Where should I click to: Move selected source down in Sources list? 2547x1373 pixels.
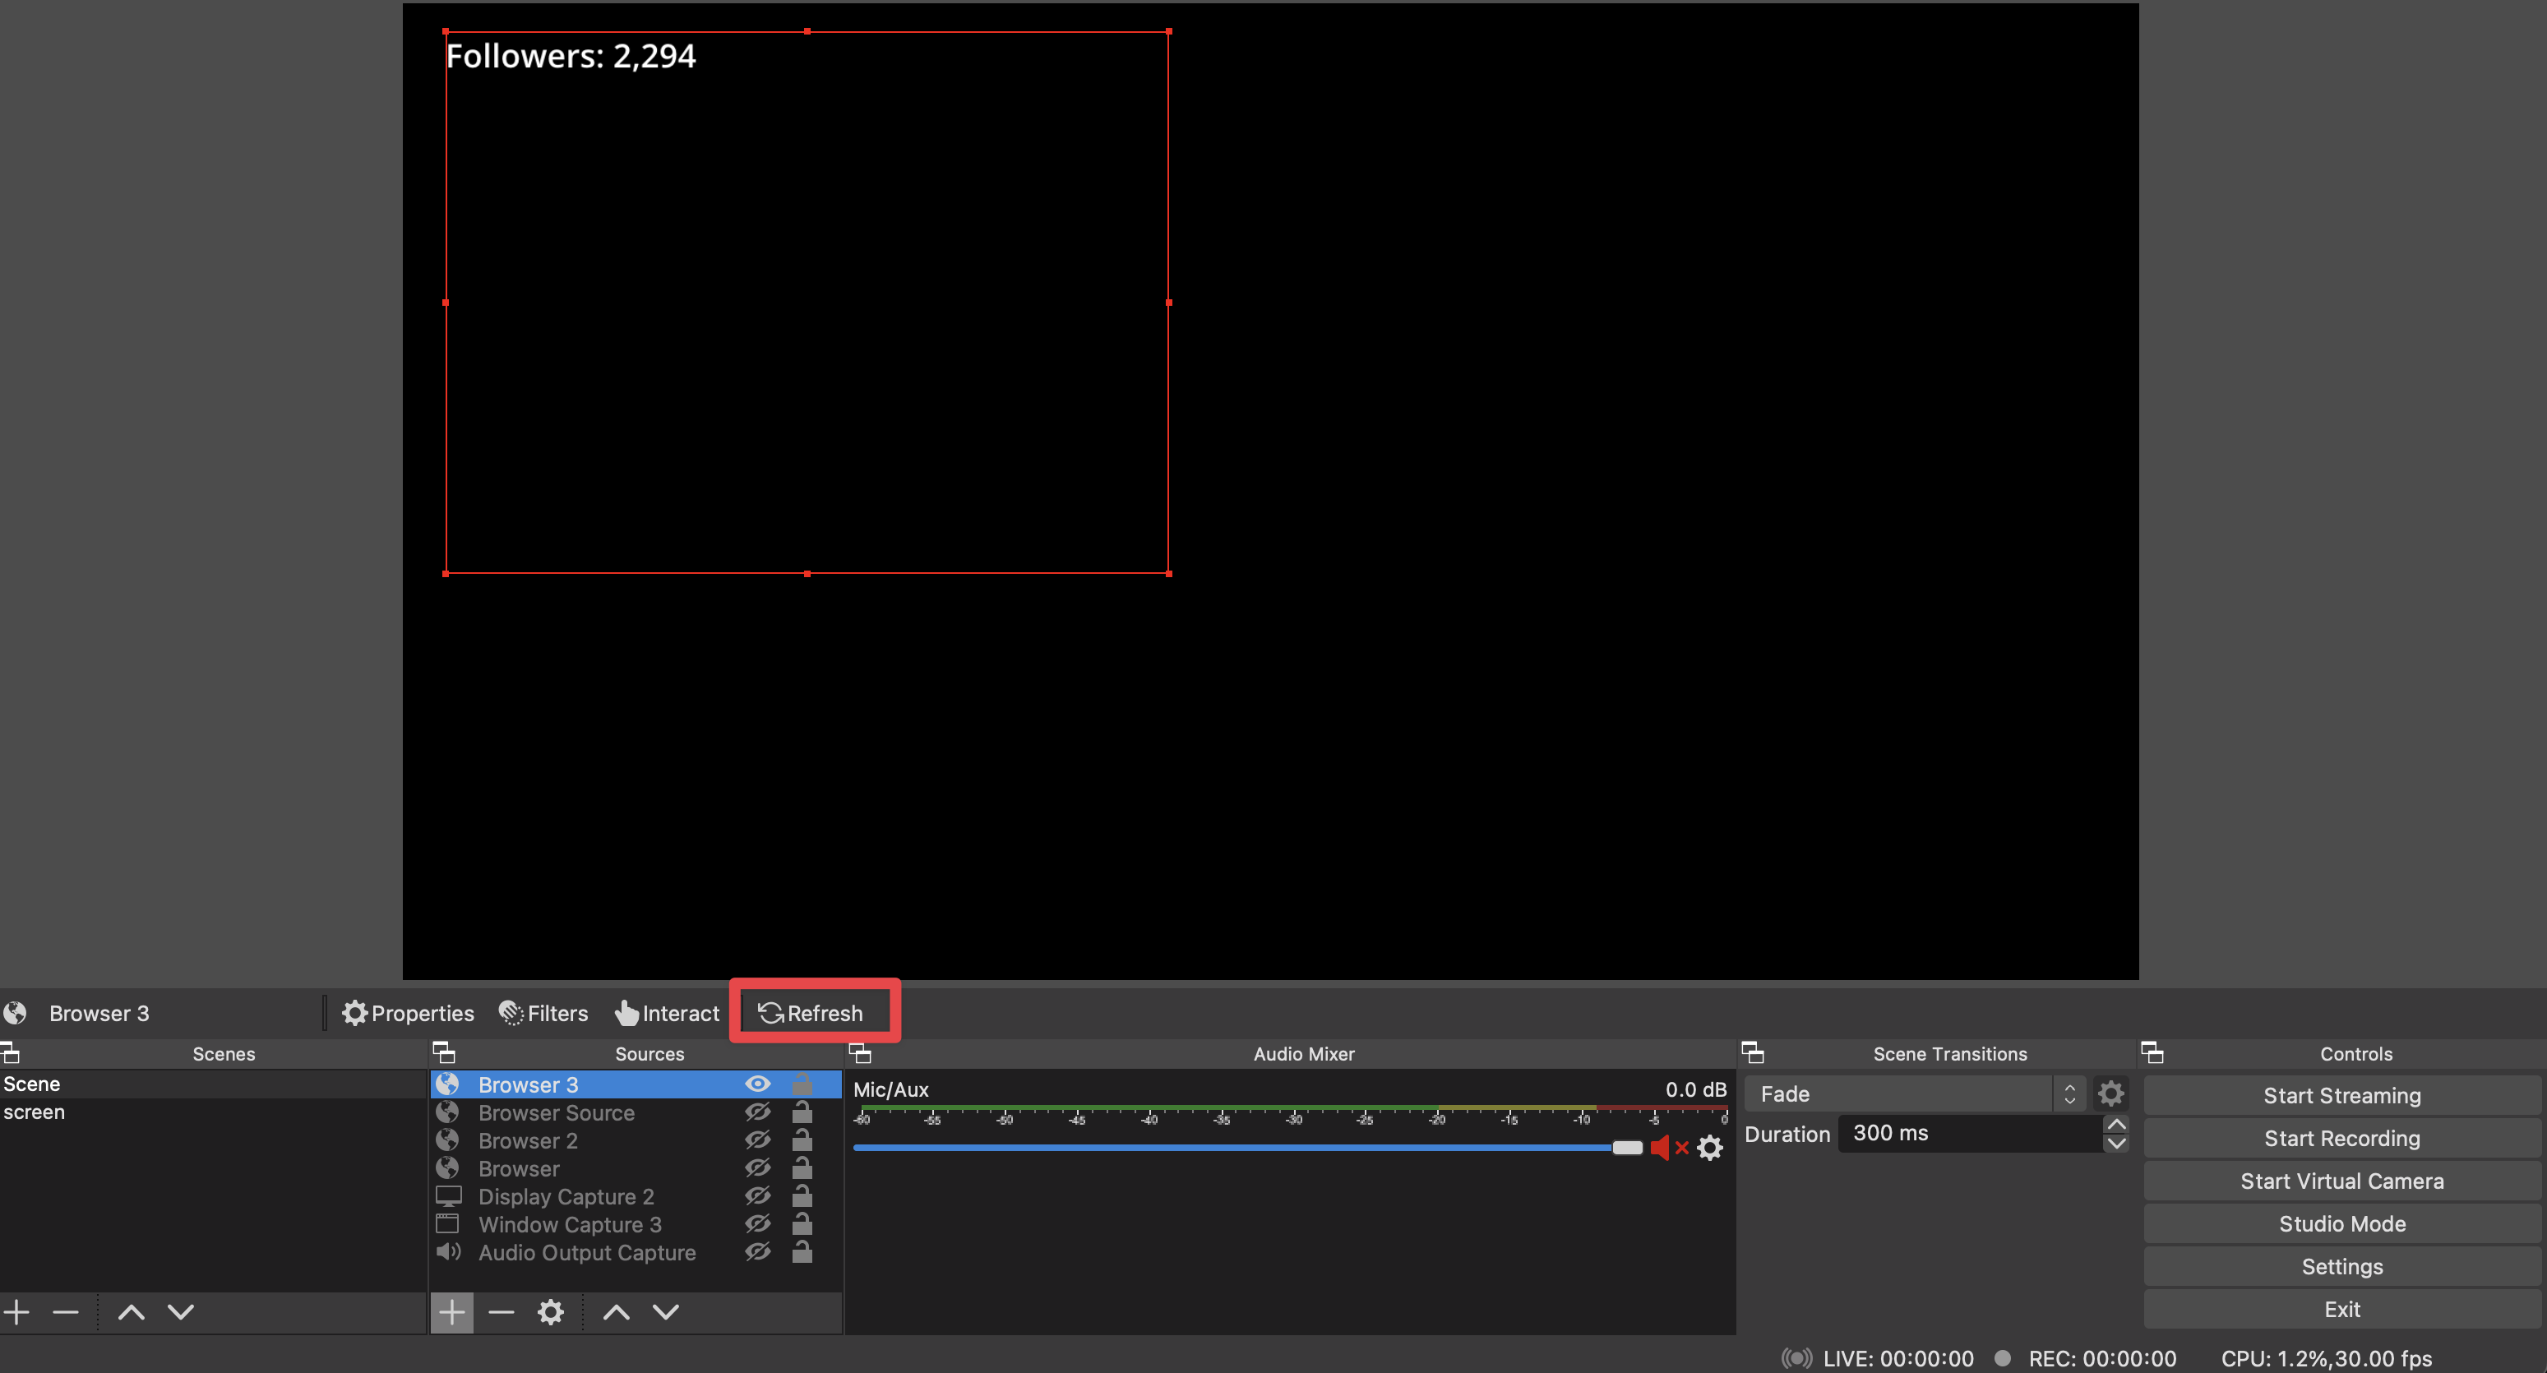[665, 1311]
